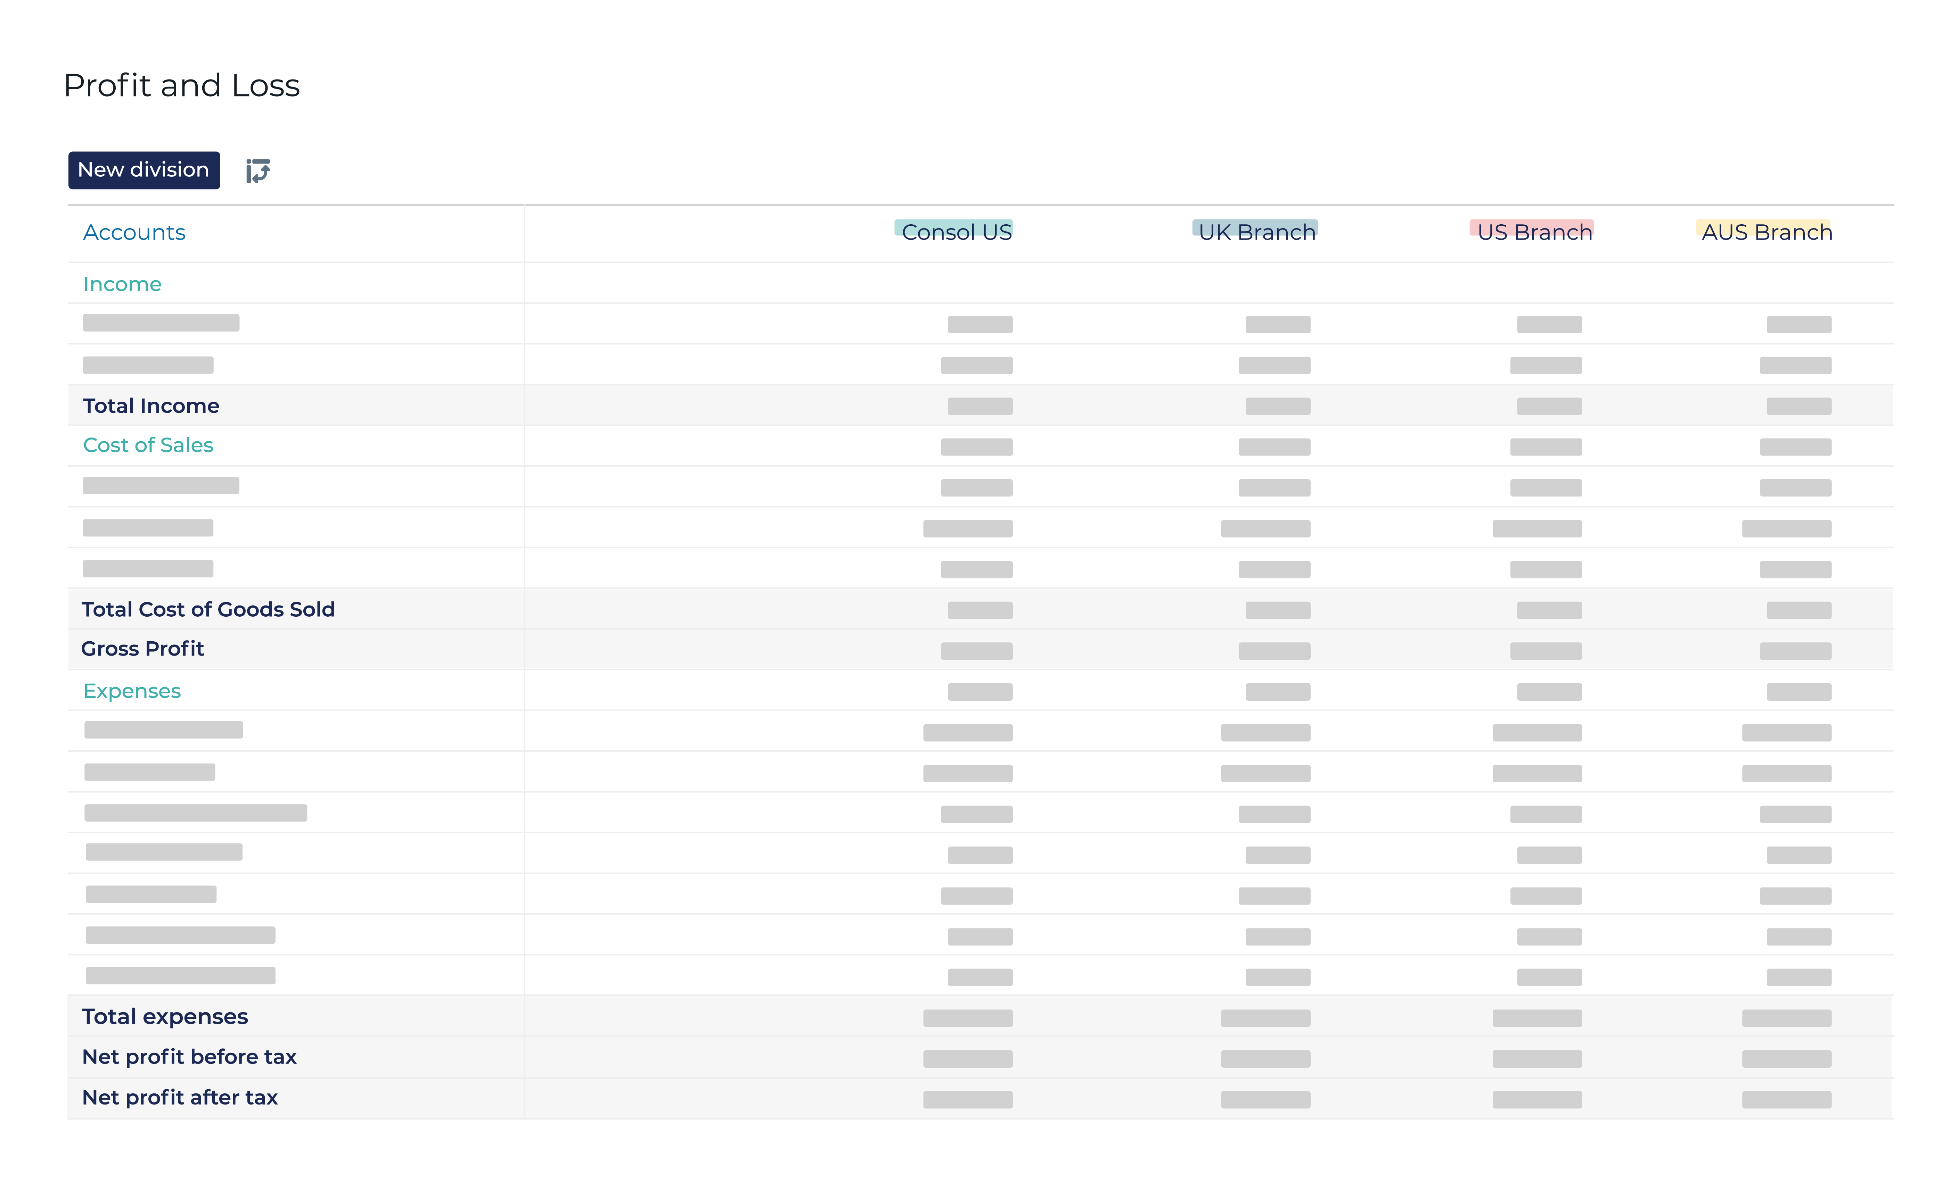The width and height of the screenshot is (1959, 1192).
Task: Click the Total Cost of Goods Sold row
Action: (208, 609)
